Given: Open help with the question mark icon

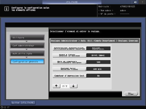Looking at the screenshot, I should (x=142, y=2).
